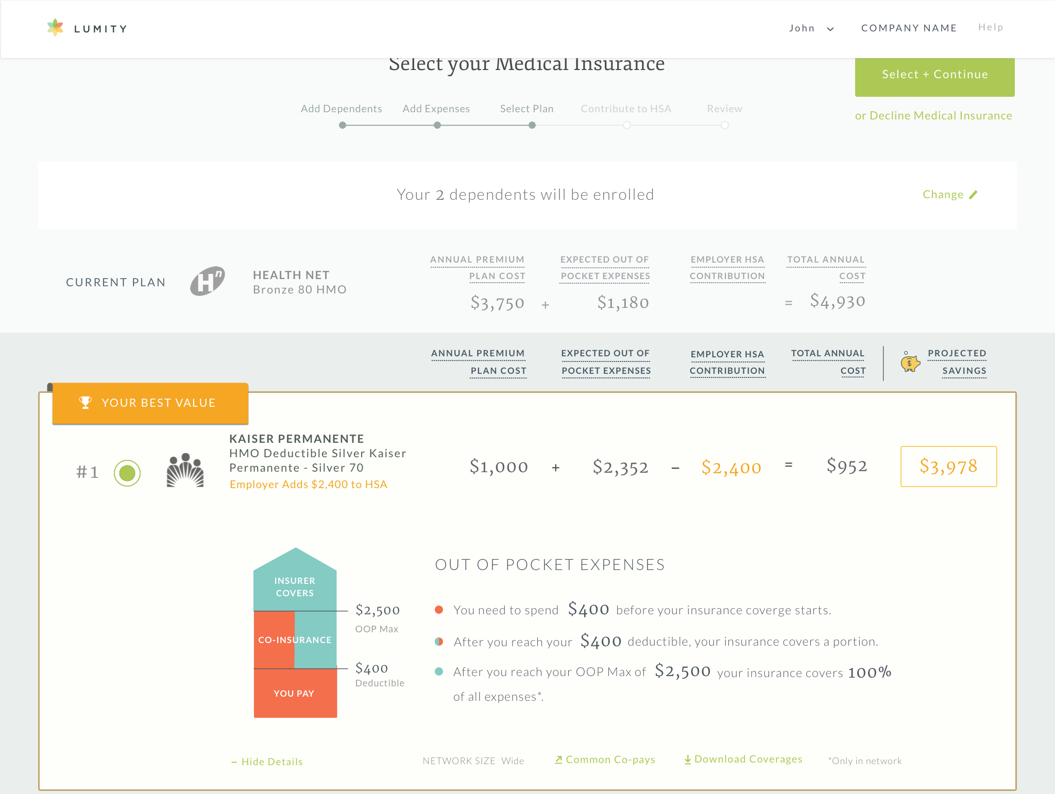Click the Kaiser Permanente logo icon

(x=185, y=470)
